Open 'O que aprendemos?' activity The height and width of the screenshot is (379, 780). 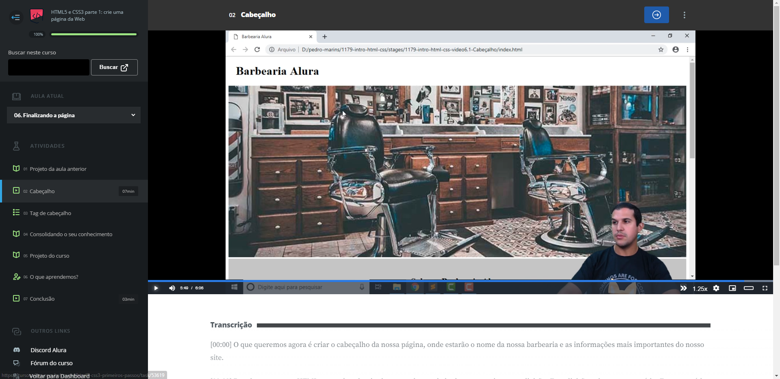coord(54,277)
